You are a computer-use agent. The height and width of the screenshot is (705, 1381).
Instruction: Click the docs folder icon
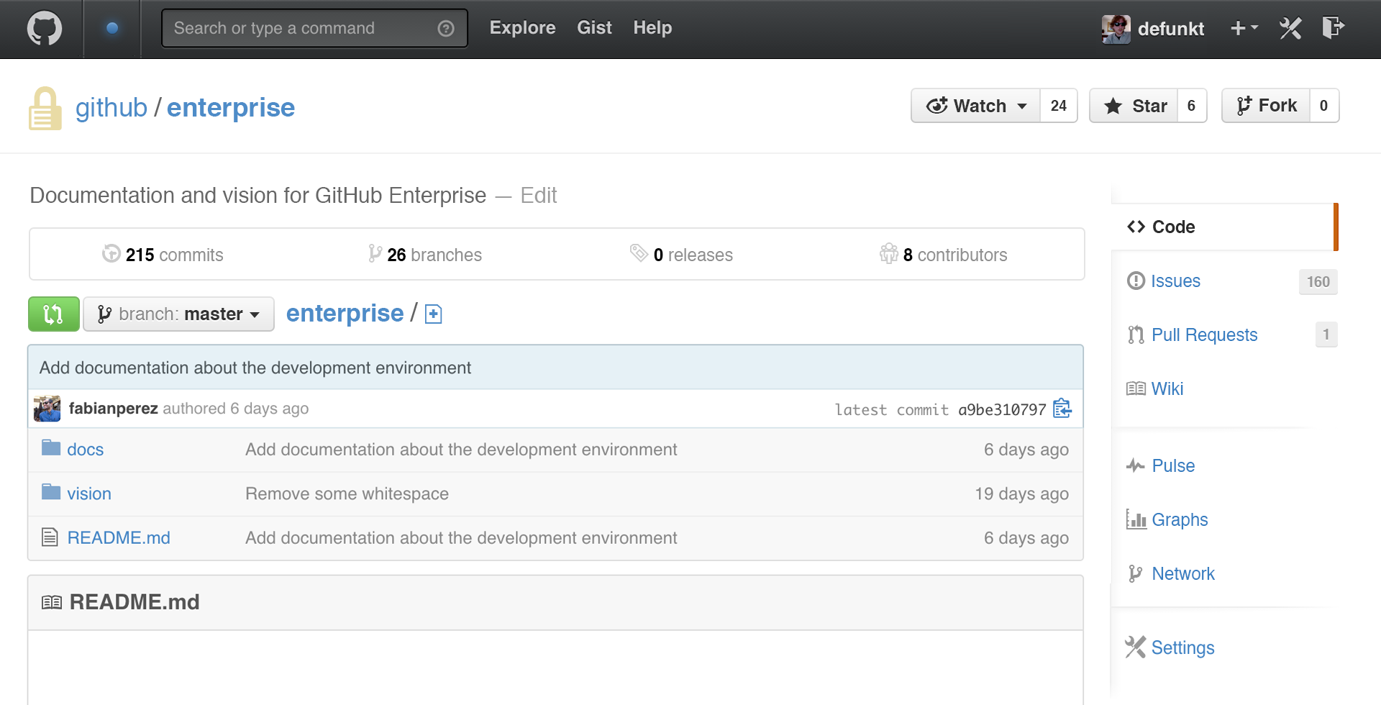coord(51,448)
